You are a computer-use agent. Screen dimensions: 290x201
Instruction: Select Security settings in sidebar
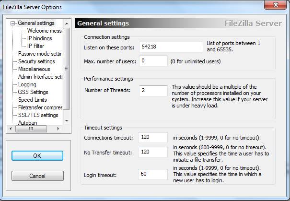36,61
